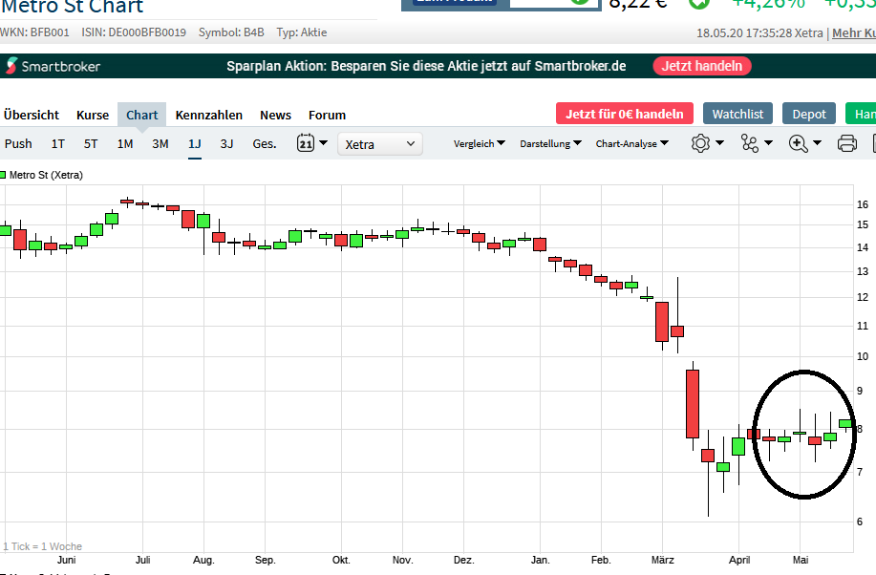Screen dimensions: 876x575
Task: Select the 1M time range
Action: coord(125,144)
